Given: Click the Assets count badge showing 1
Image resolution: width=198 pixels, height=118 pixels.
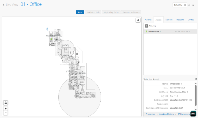Looking at the screenshot, I should click(x=146, y=26).
